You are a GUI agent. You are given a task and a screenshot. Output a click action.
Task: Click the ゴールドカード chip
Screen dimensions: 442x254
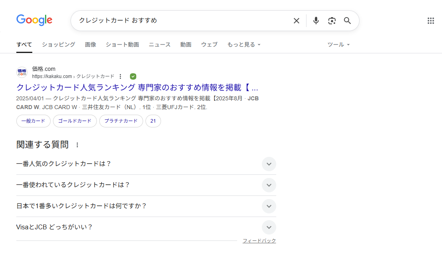pyautogui.click(x=75, y=121)
